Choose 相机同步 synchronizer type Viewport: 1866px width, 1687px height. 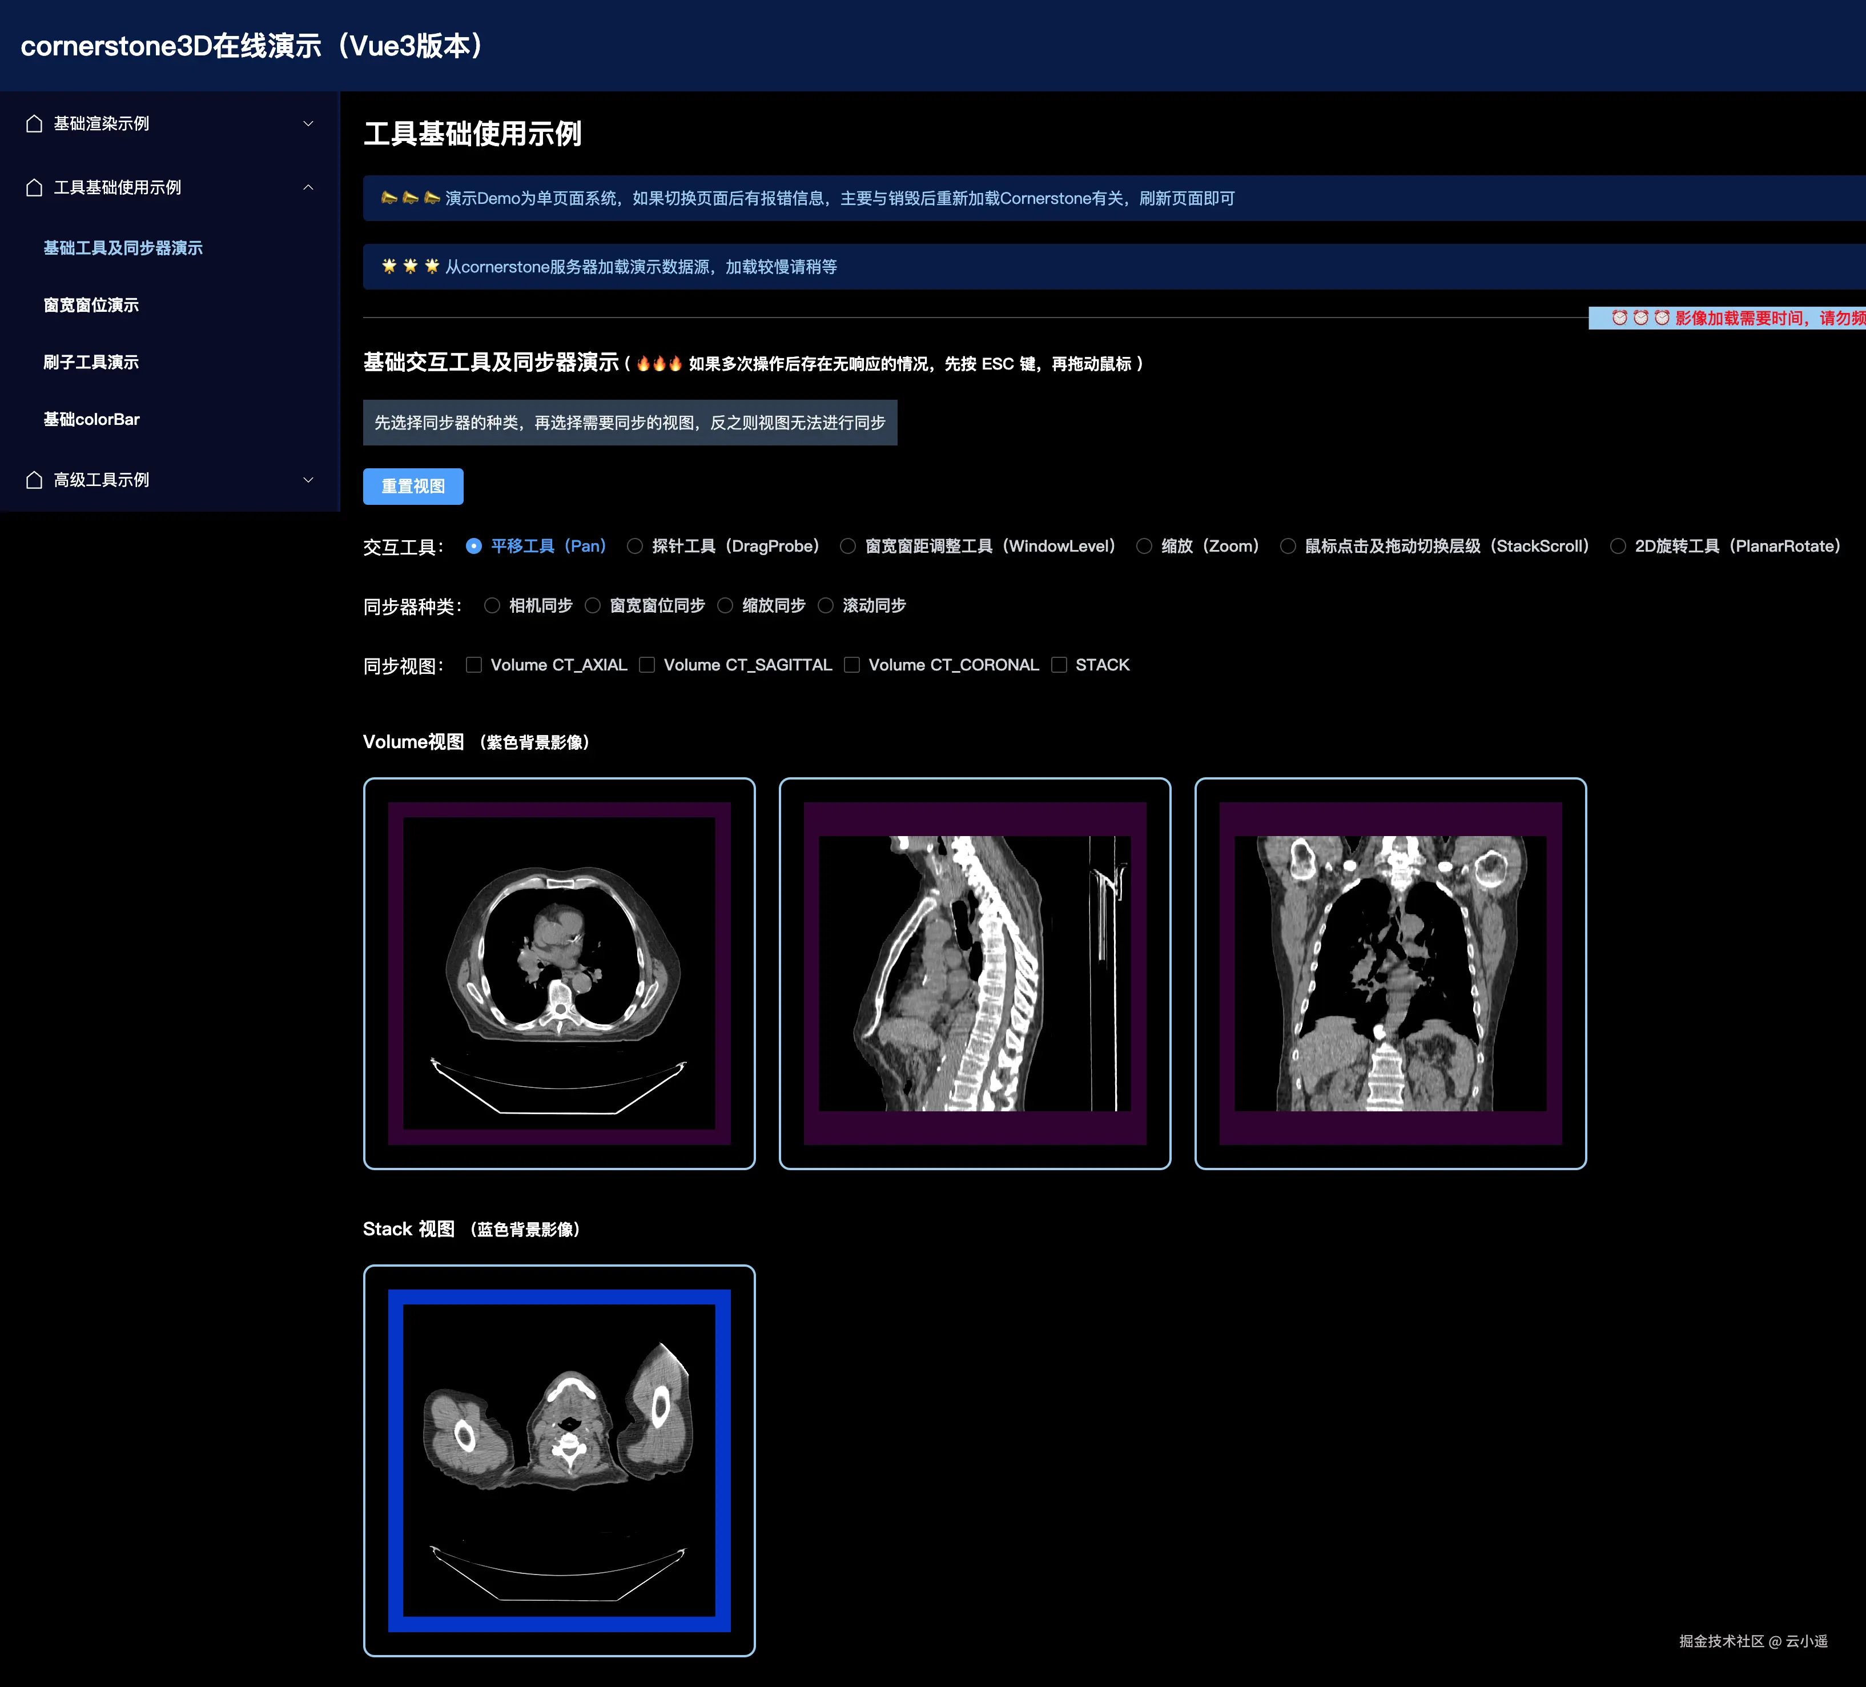(x=492, y=605)
